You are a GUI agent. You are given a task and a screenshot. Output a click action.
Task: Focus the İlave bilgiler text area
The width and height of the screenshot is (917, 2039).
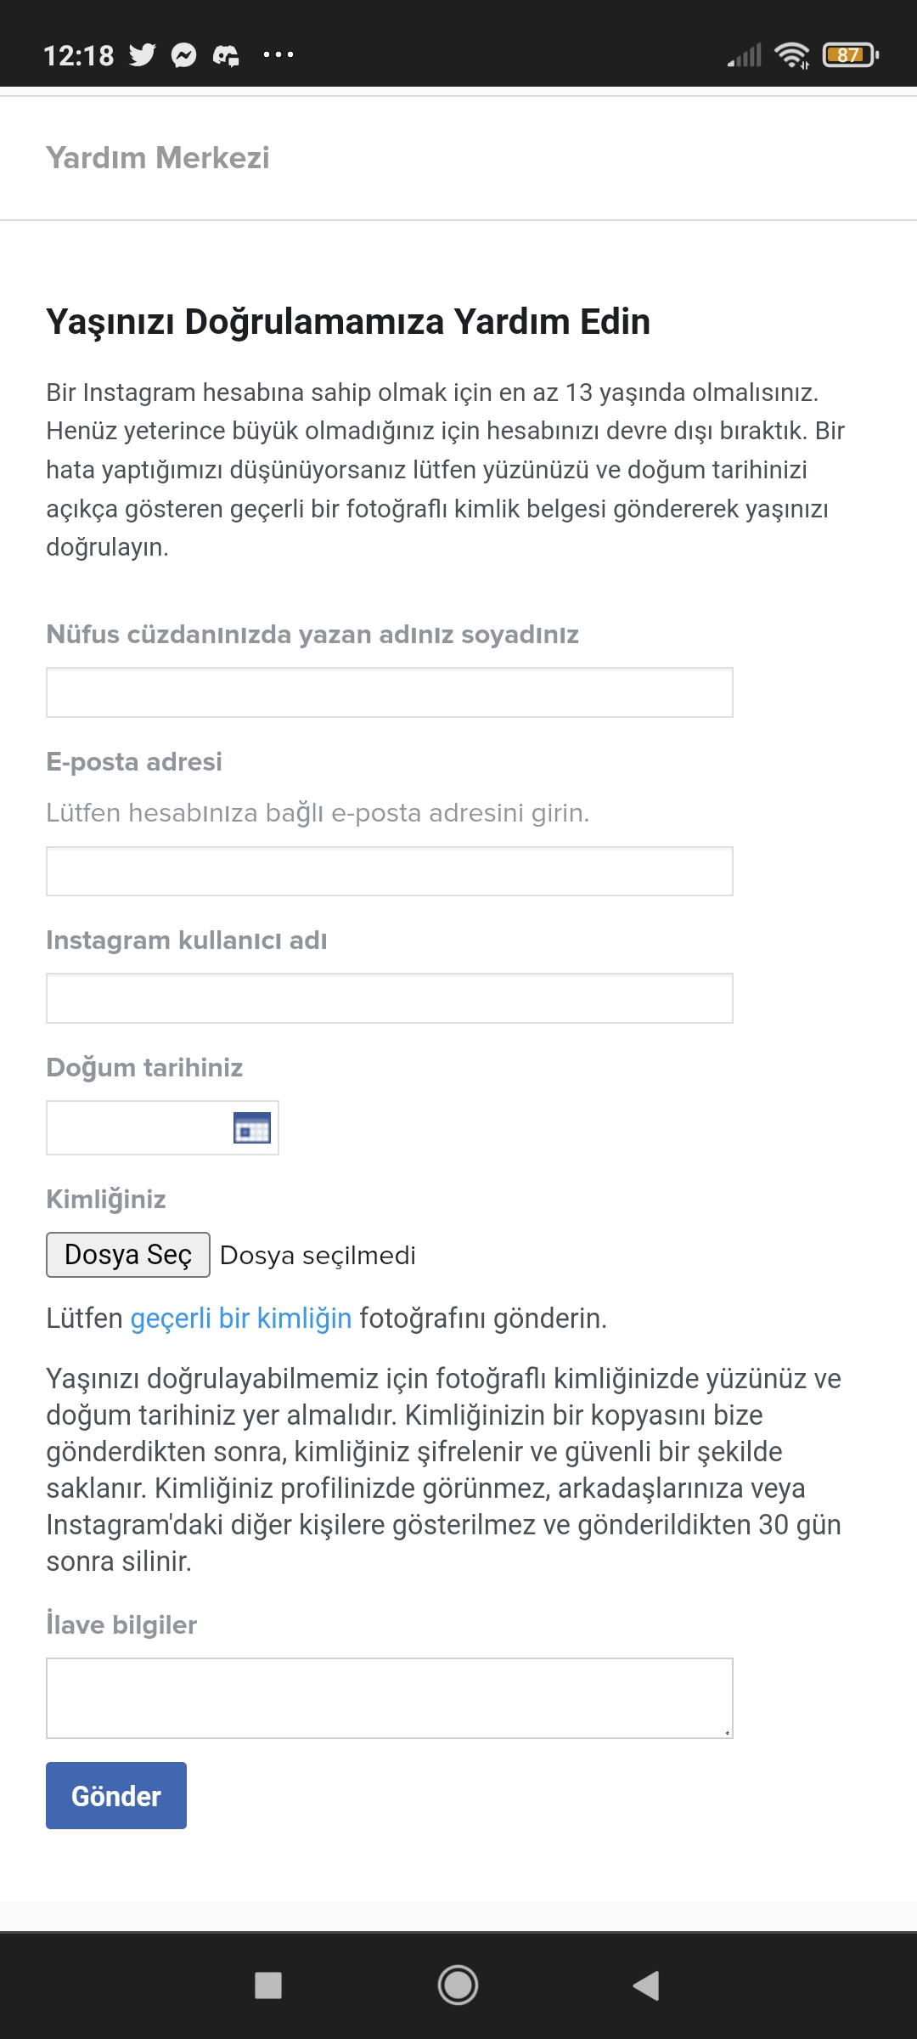pyautogui.click(x=390, y=1697)
